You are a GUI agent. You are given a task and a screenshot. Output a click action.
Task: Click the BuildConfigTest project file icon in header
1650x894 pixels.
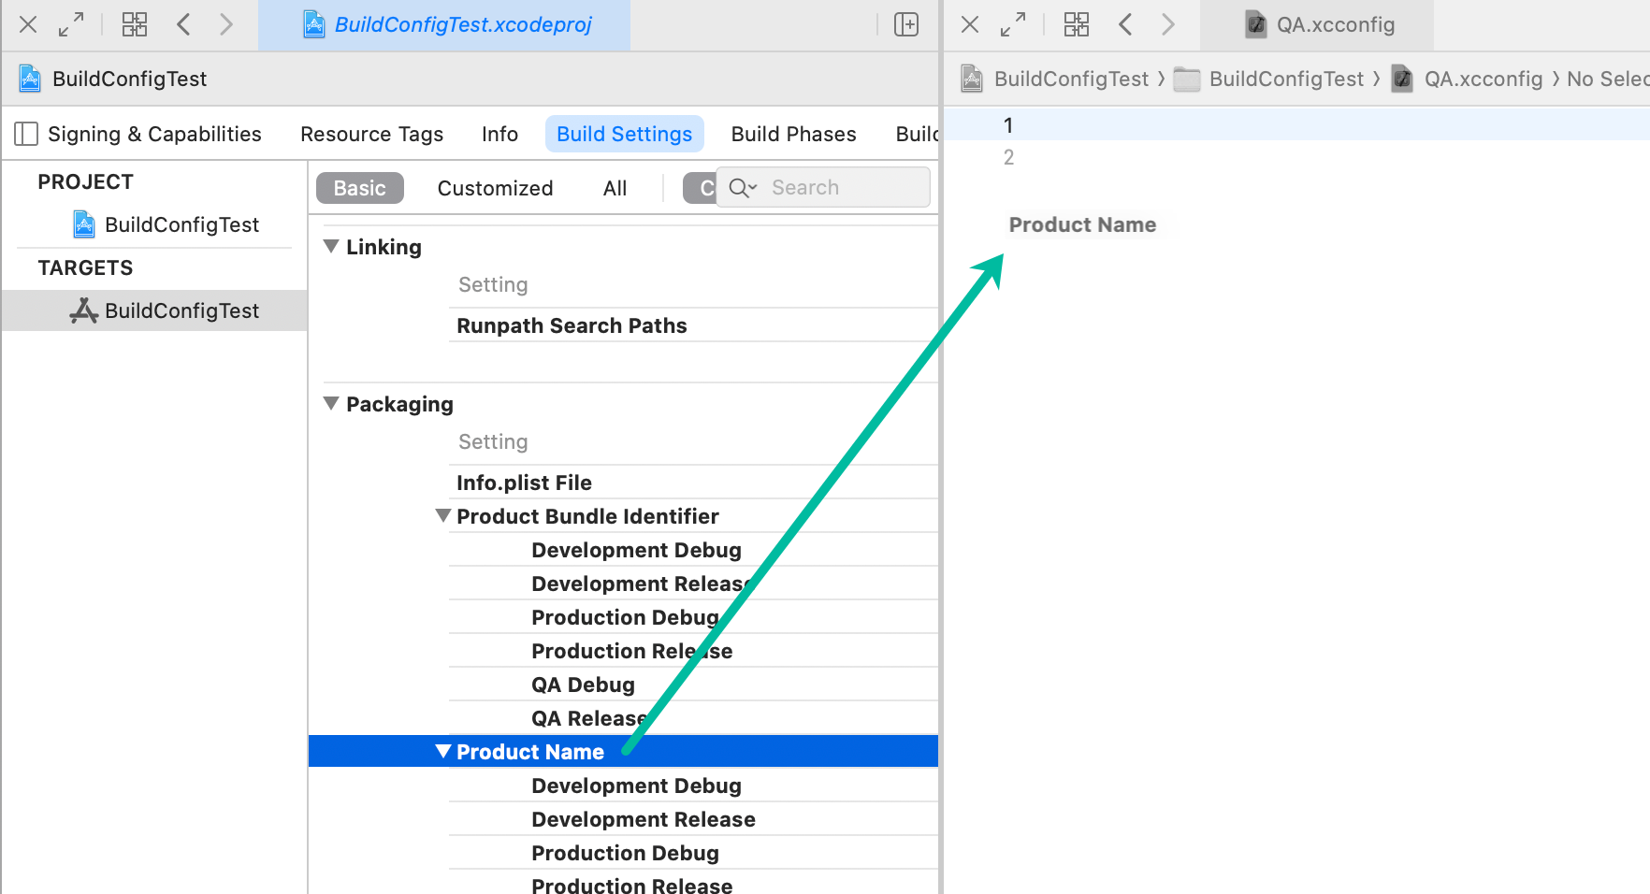coord(30,79)
